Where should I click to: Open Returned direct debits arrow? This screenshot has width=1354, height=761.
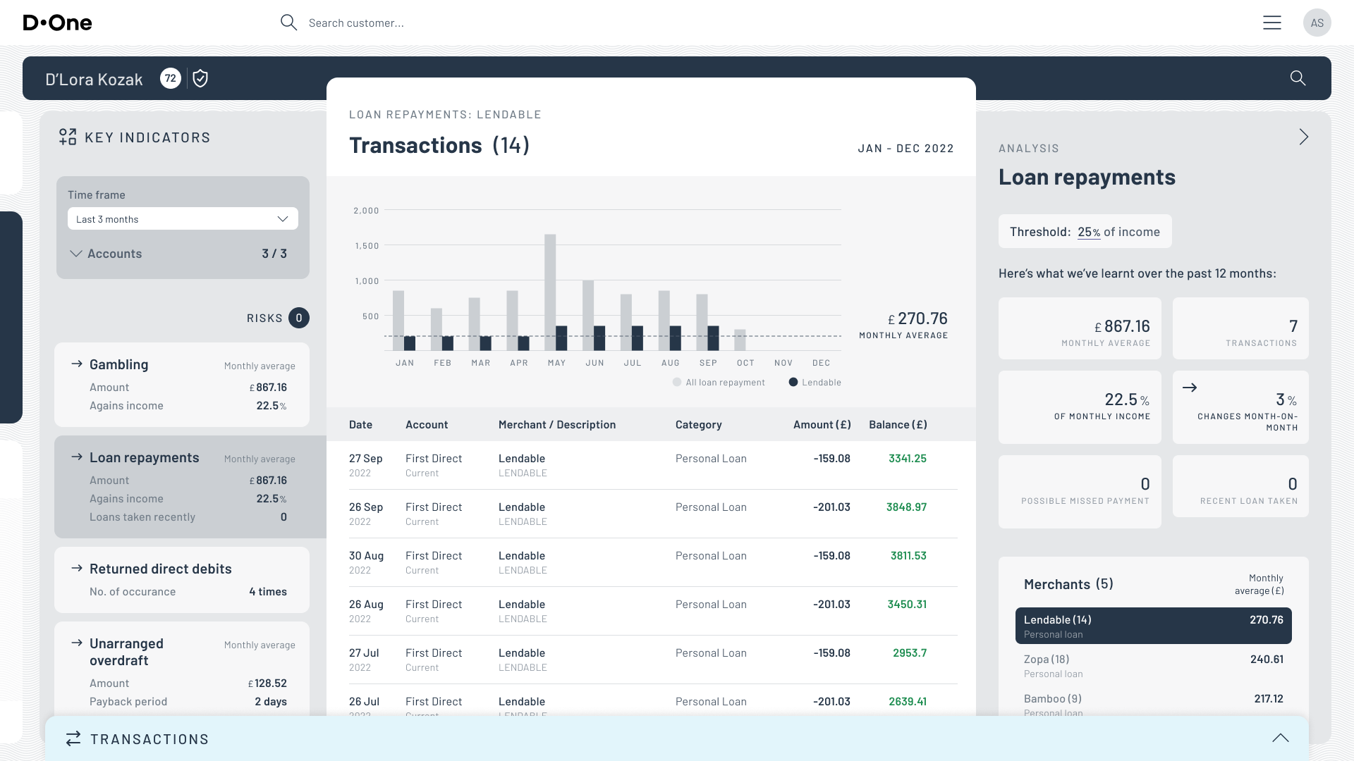point(77,568)
